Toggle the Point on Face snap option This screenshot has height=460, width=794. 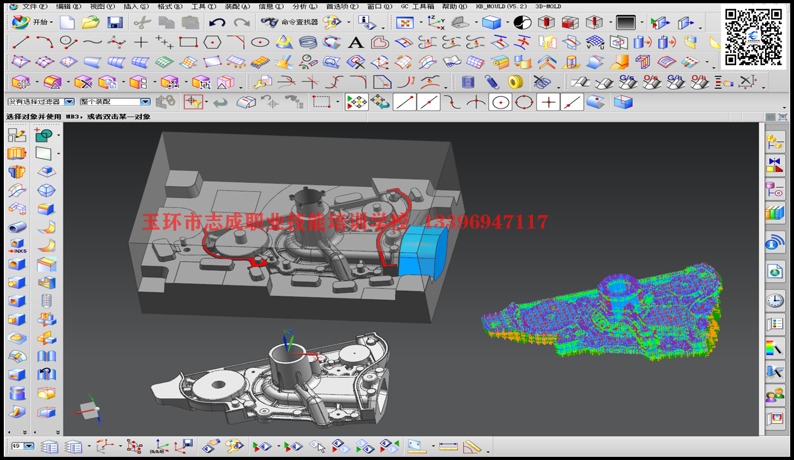(595, 102)
